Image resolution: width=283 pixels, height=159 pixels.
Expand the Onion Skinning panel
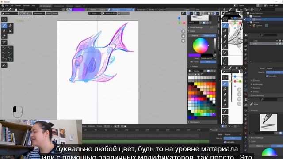(257, 95)
